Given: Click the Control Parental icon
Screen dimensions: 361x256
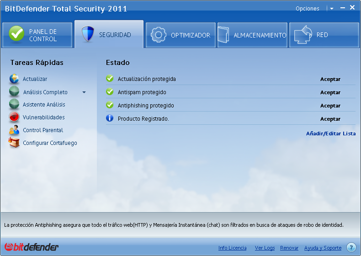Looking at the screenshot, I should (x=14, y=130).
